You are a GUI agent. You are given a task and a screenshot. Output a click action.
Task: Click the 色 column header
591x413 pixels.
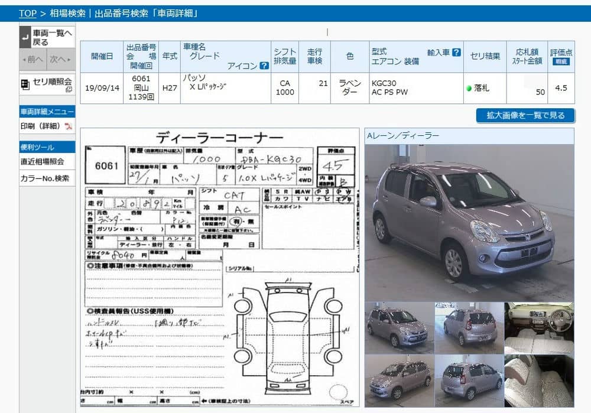(x=350, y=57)
